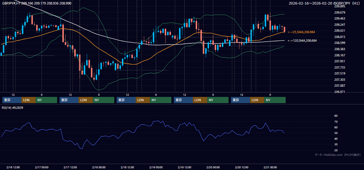Screen dimensions: 364x170
Task: Click the 209.895 price axis label
Action: tap(340, 6)
